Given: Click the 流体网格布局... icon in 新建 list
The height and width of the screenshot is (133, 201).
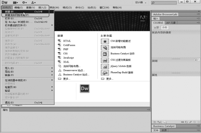Looking at the screenshot, I should pos(60,66).
